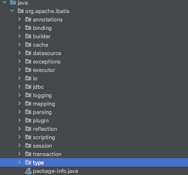
Task: Collapse the org.apache.ibatis package chevron
Action: [12, 11]
